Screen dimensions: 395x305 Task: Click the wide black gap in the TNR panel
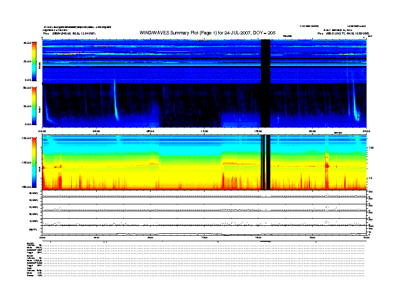pos(268,162)
